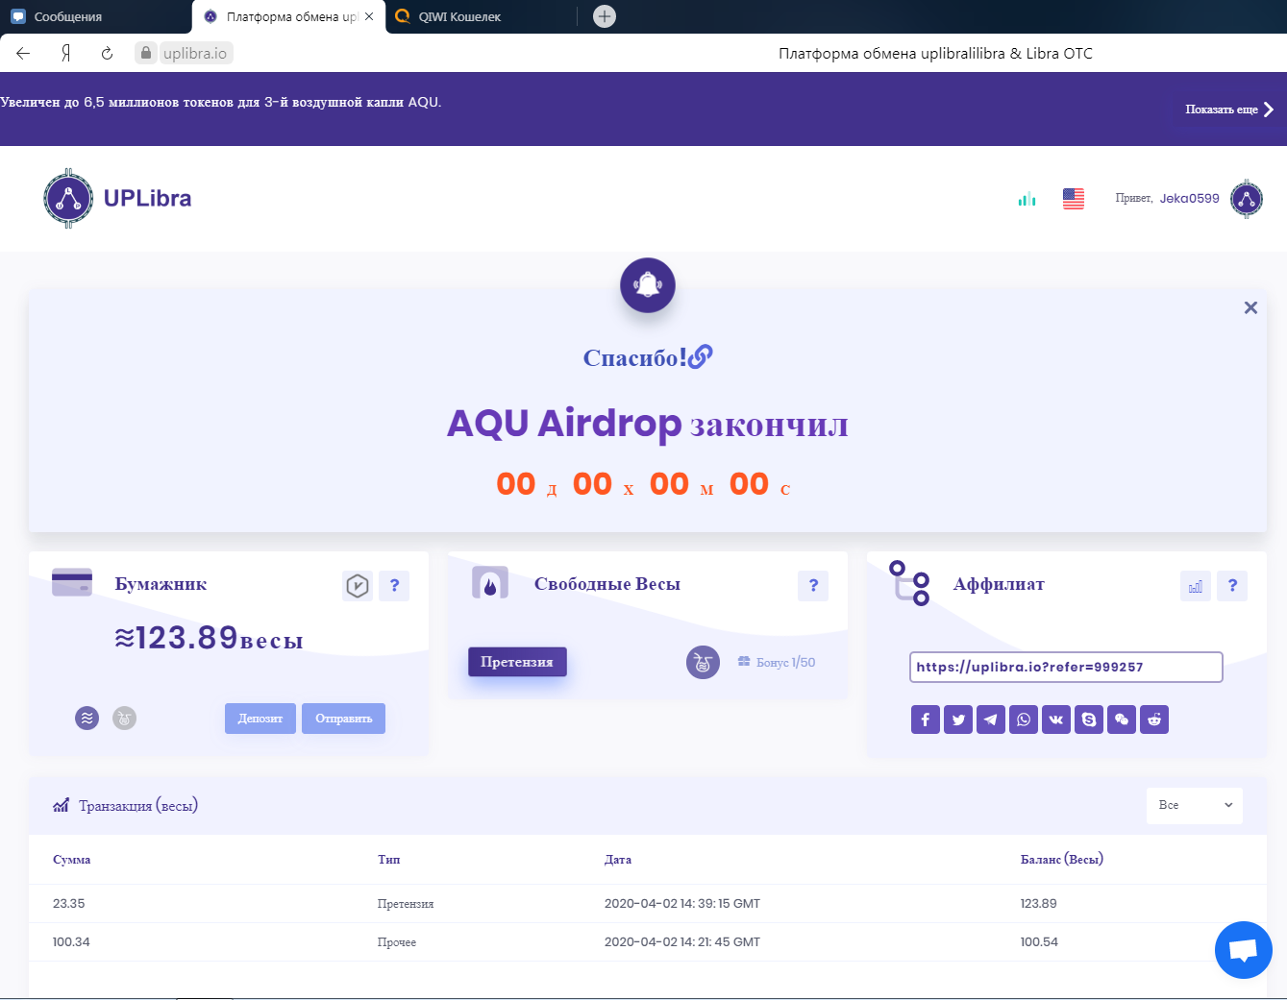
Task: Switch to the QIWI Кошелек tab
Action: (x=459, y=16)
